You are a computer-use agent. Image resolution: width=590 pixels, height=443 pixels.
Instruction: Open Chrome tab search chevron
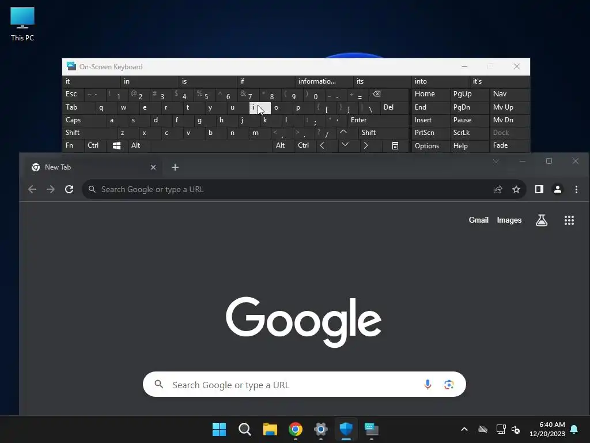tap(496, 162)
